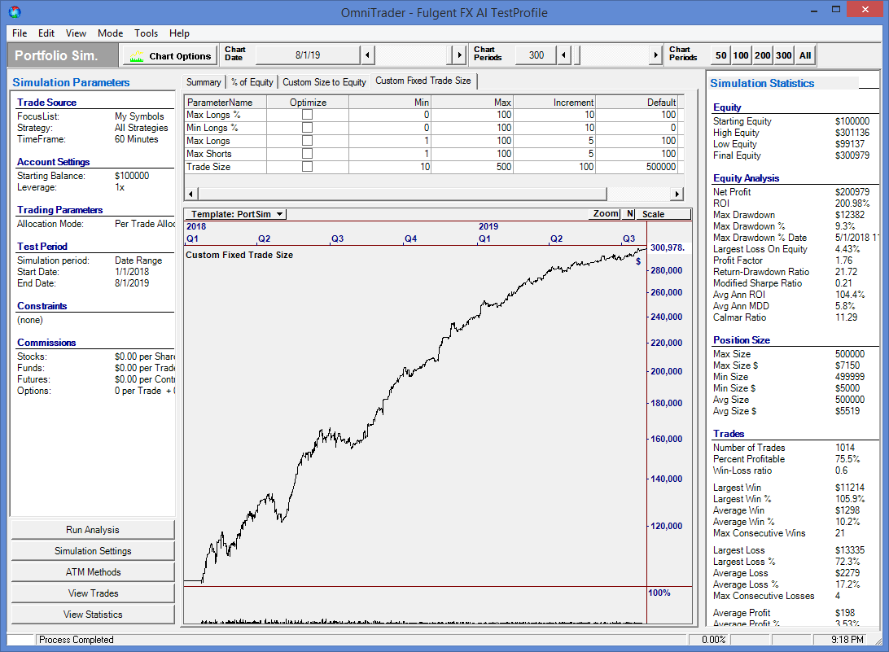Viewport: 889px width, 652px height.
Task: Open the Mode menu
Action: (x=110, y=33)
